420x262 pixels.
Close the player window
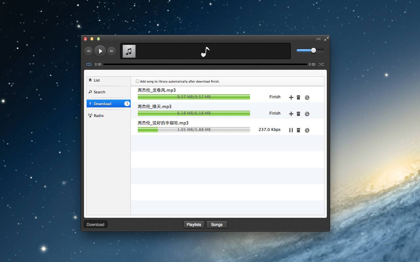pos(85,39)
